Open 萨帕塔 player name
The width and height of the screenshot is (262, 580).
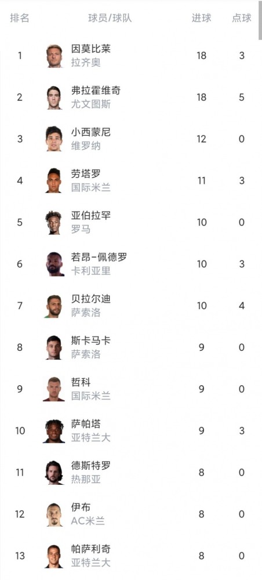click(x=86, y=424)
